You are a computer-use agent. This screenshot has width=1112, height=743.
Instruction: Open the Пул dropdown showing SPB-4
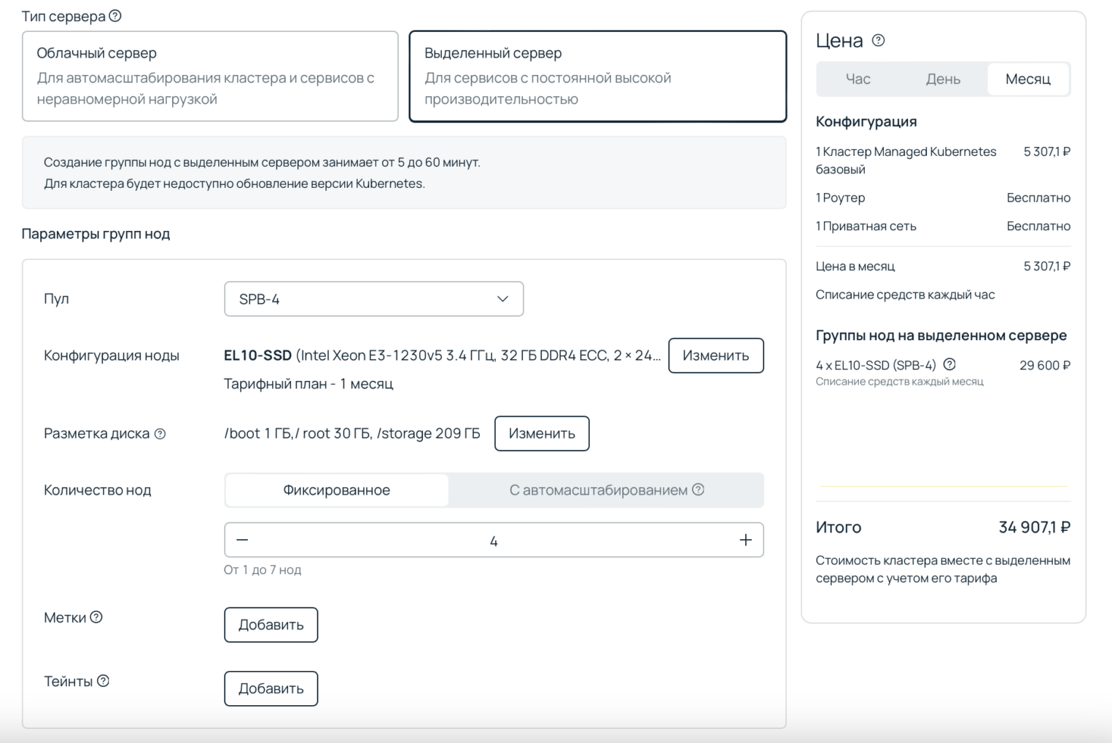tap(373, 299)
